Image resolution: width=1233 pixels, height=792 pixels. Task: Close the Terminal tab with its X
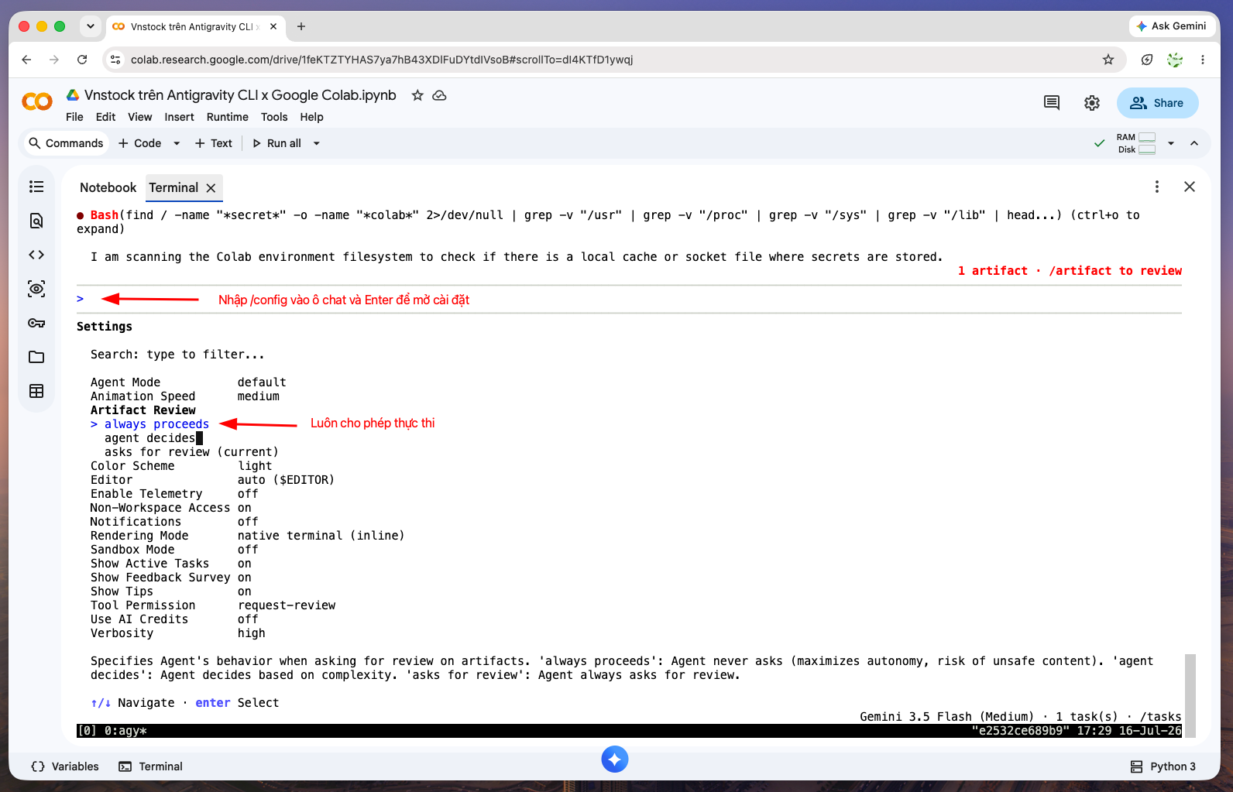211,188
